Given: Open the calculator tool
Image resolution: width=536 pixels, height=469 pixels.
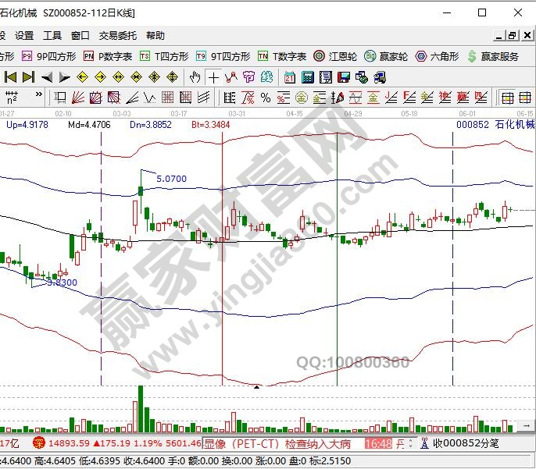Looking at the screenshot, I should click(x=307, y=77).
